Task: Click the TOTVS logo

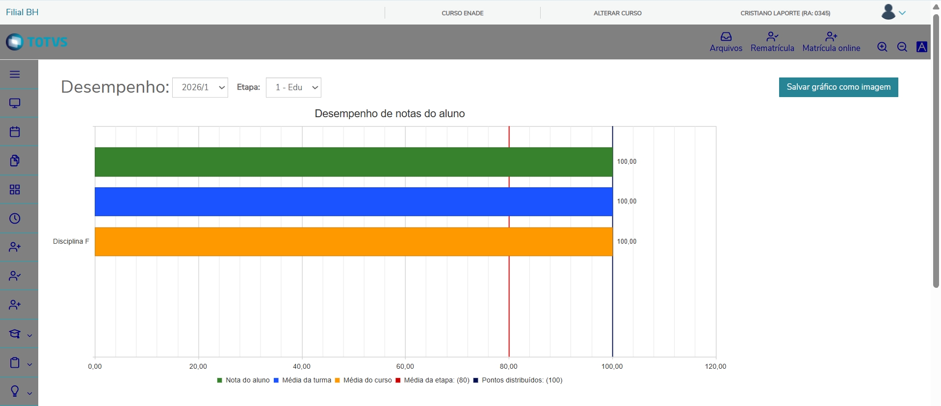Action: coord(37,42)
